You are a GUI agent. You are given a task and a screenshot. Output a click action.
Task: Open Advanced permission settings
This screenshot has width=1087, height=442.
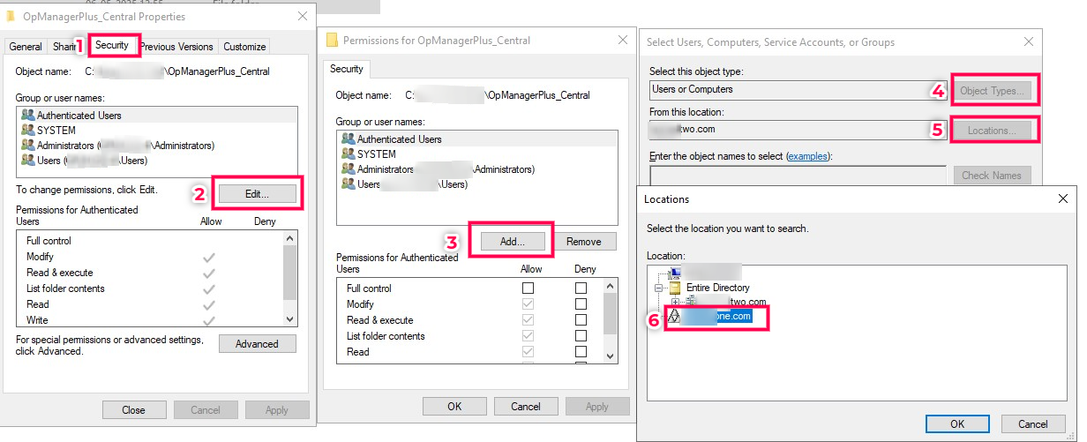[257, 344]
